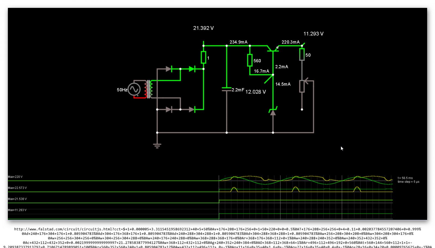Click the 21.392 V voltage label
The width and height of the screenshot is (435, 248).
(203, 28)
